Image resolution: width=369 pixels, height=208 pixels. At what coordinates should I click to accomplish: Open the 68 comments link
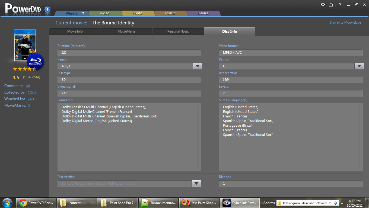pyautogui.click(x=28, y=86)
